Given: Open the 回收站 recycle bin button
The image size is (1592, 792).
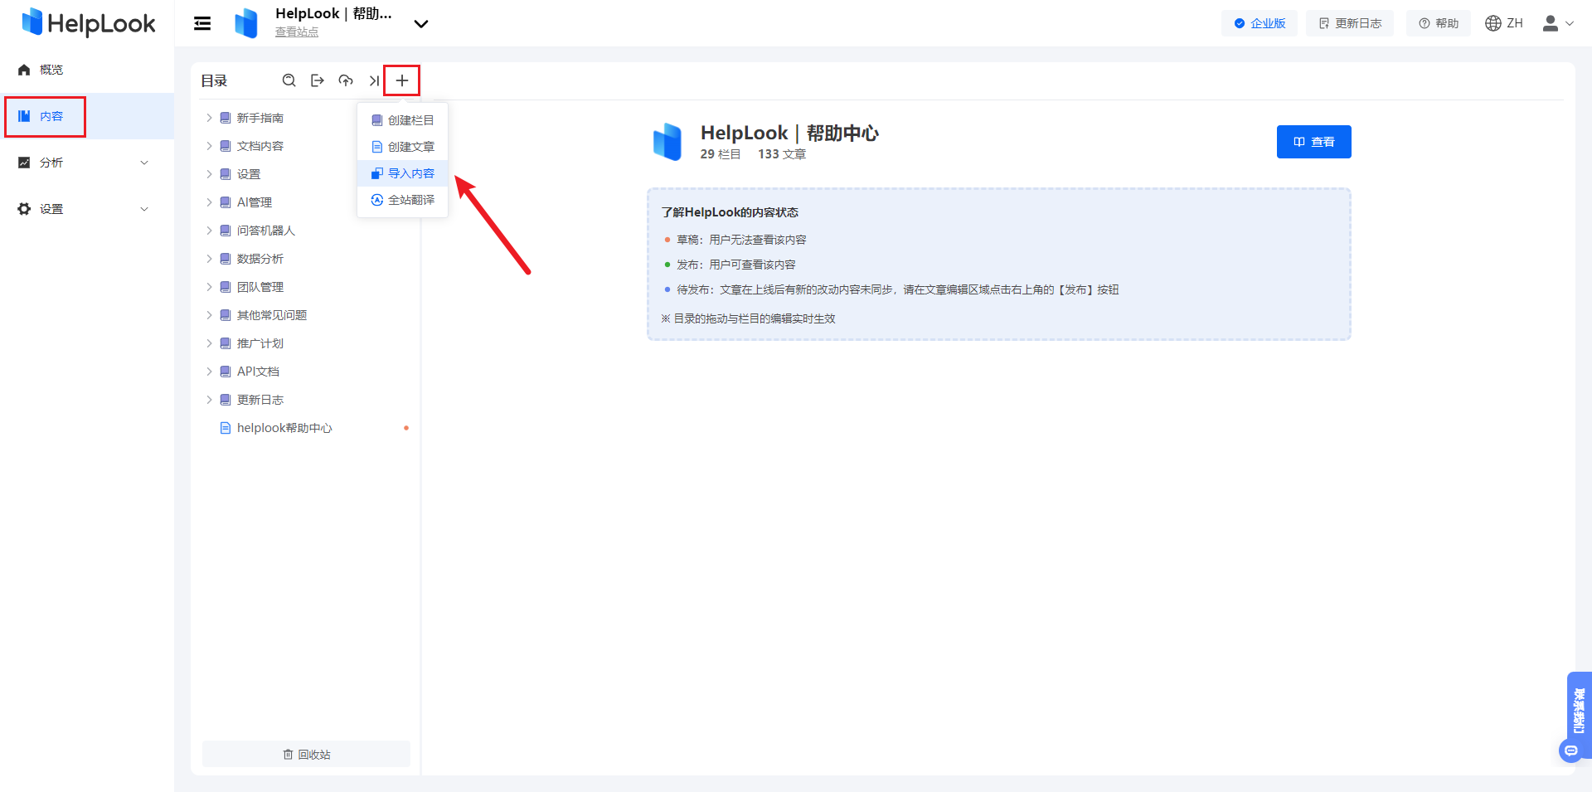Looking at the screenshot, I should pos(306,754).
